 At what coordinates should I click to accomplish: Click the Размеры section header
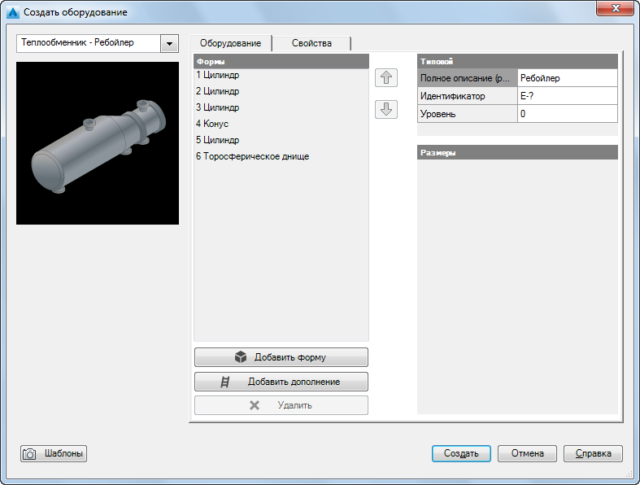point(517,152)
